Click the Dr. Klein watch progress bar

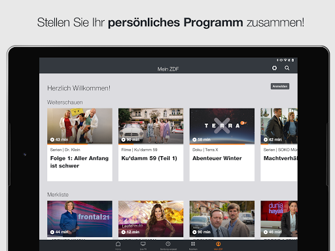tap(80, 144)
